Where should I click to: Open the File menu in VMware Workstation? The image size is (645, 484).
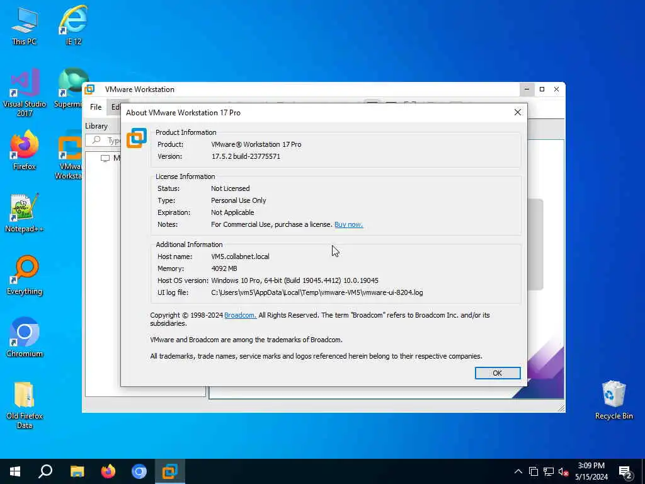[96, 107]
